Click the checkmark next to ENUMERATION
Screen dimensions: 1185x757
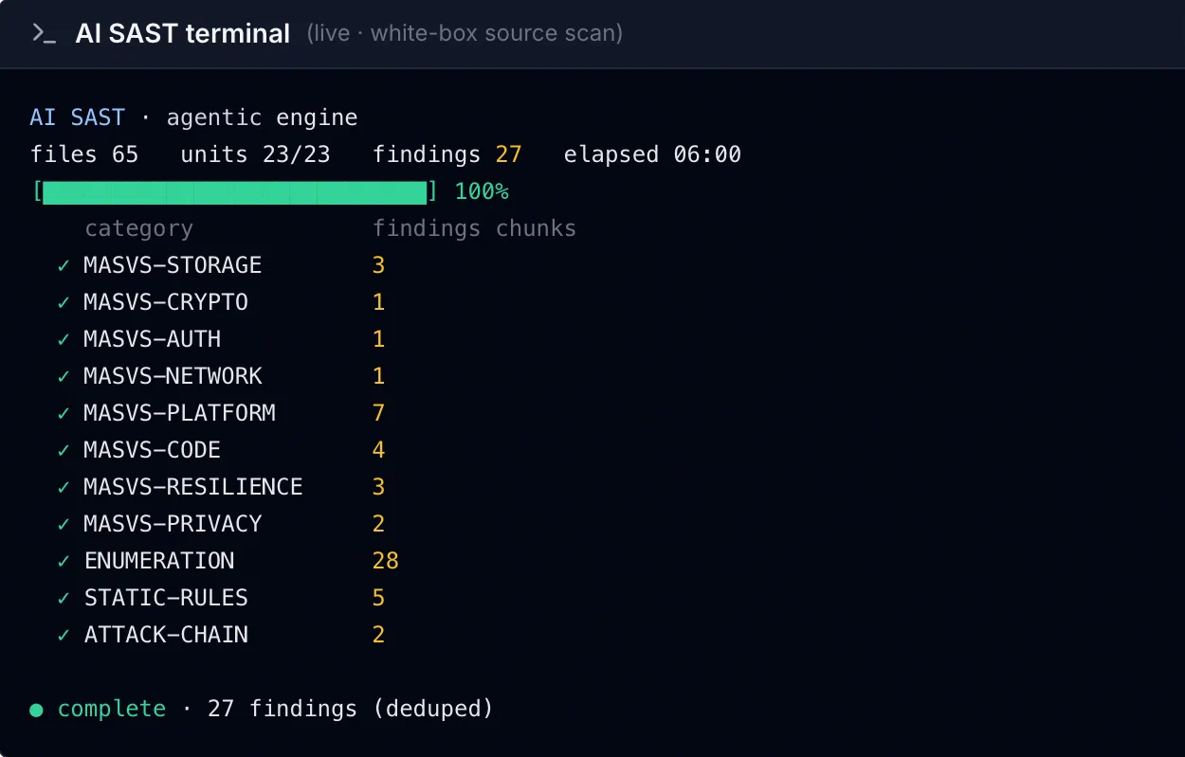pos(64,562)
